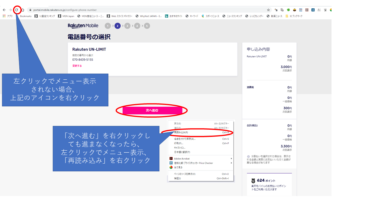Bookmark this page with the star icon
Screen dimensions: 369x207
tap(268, 10)
